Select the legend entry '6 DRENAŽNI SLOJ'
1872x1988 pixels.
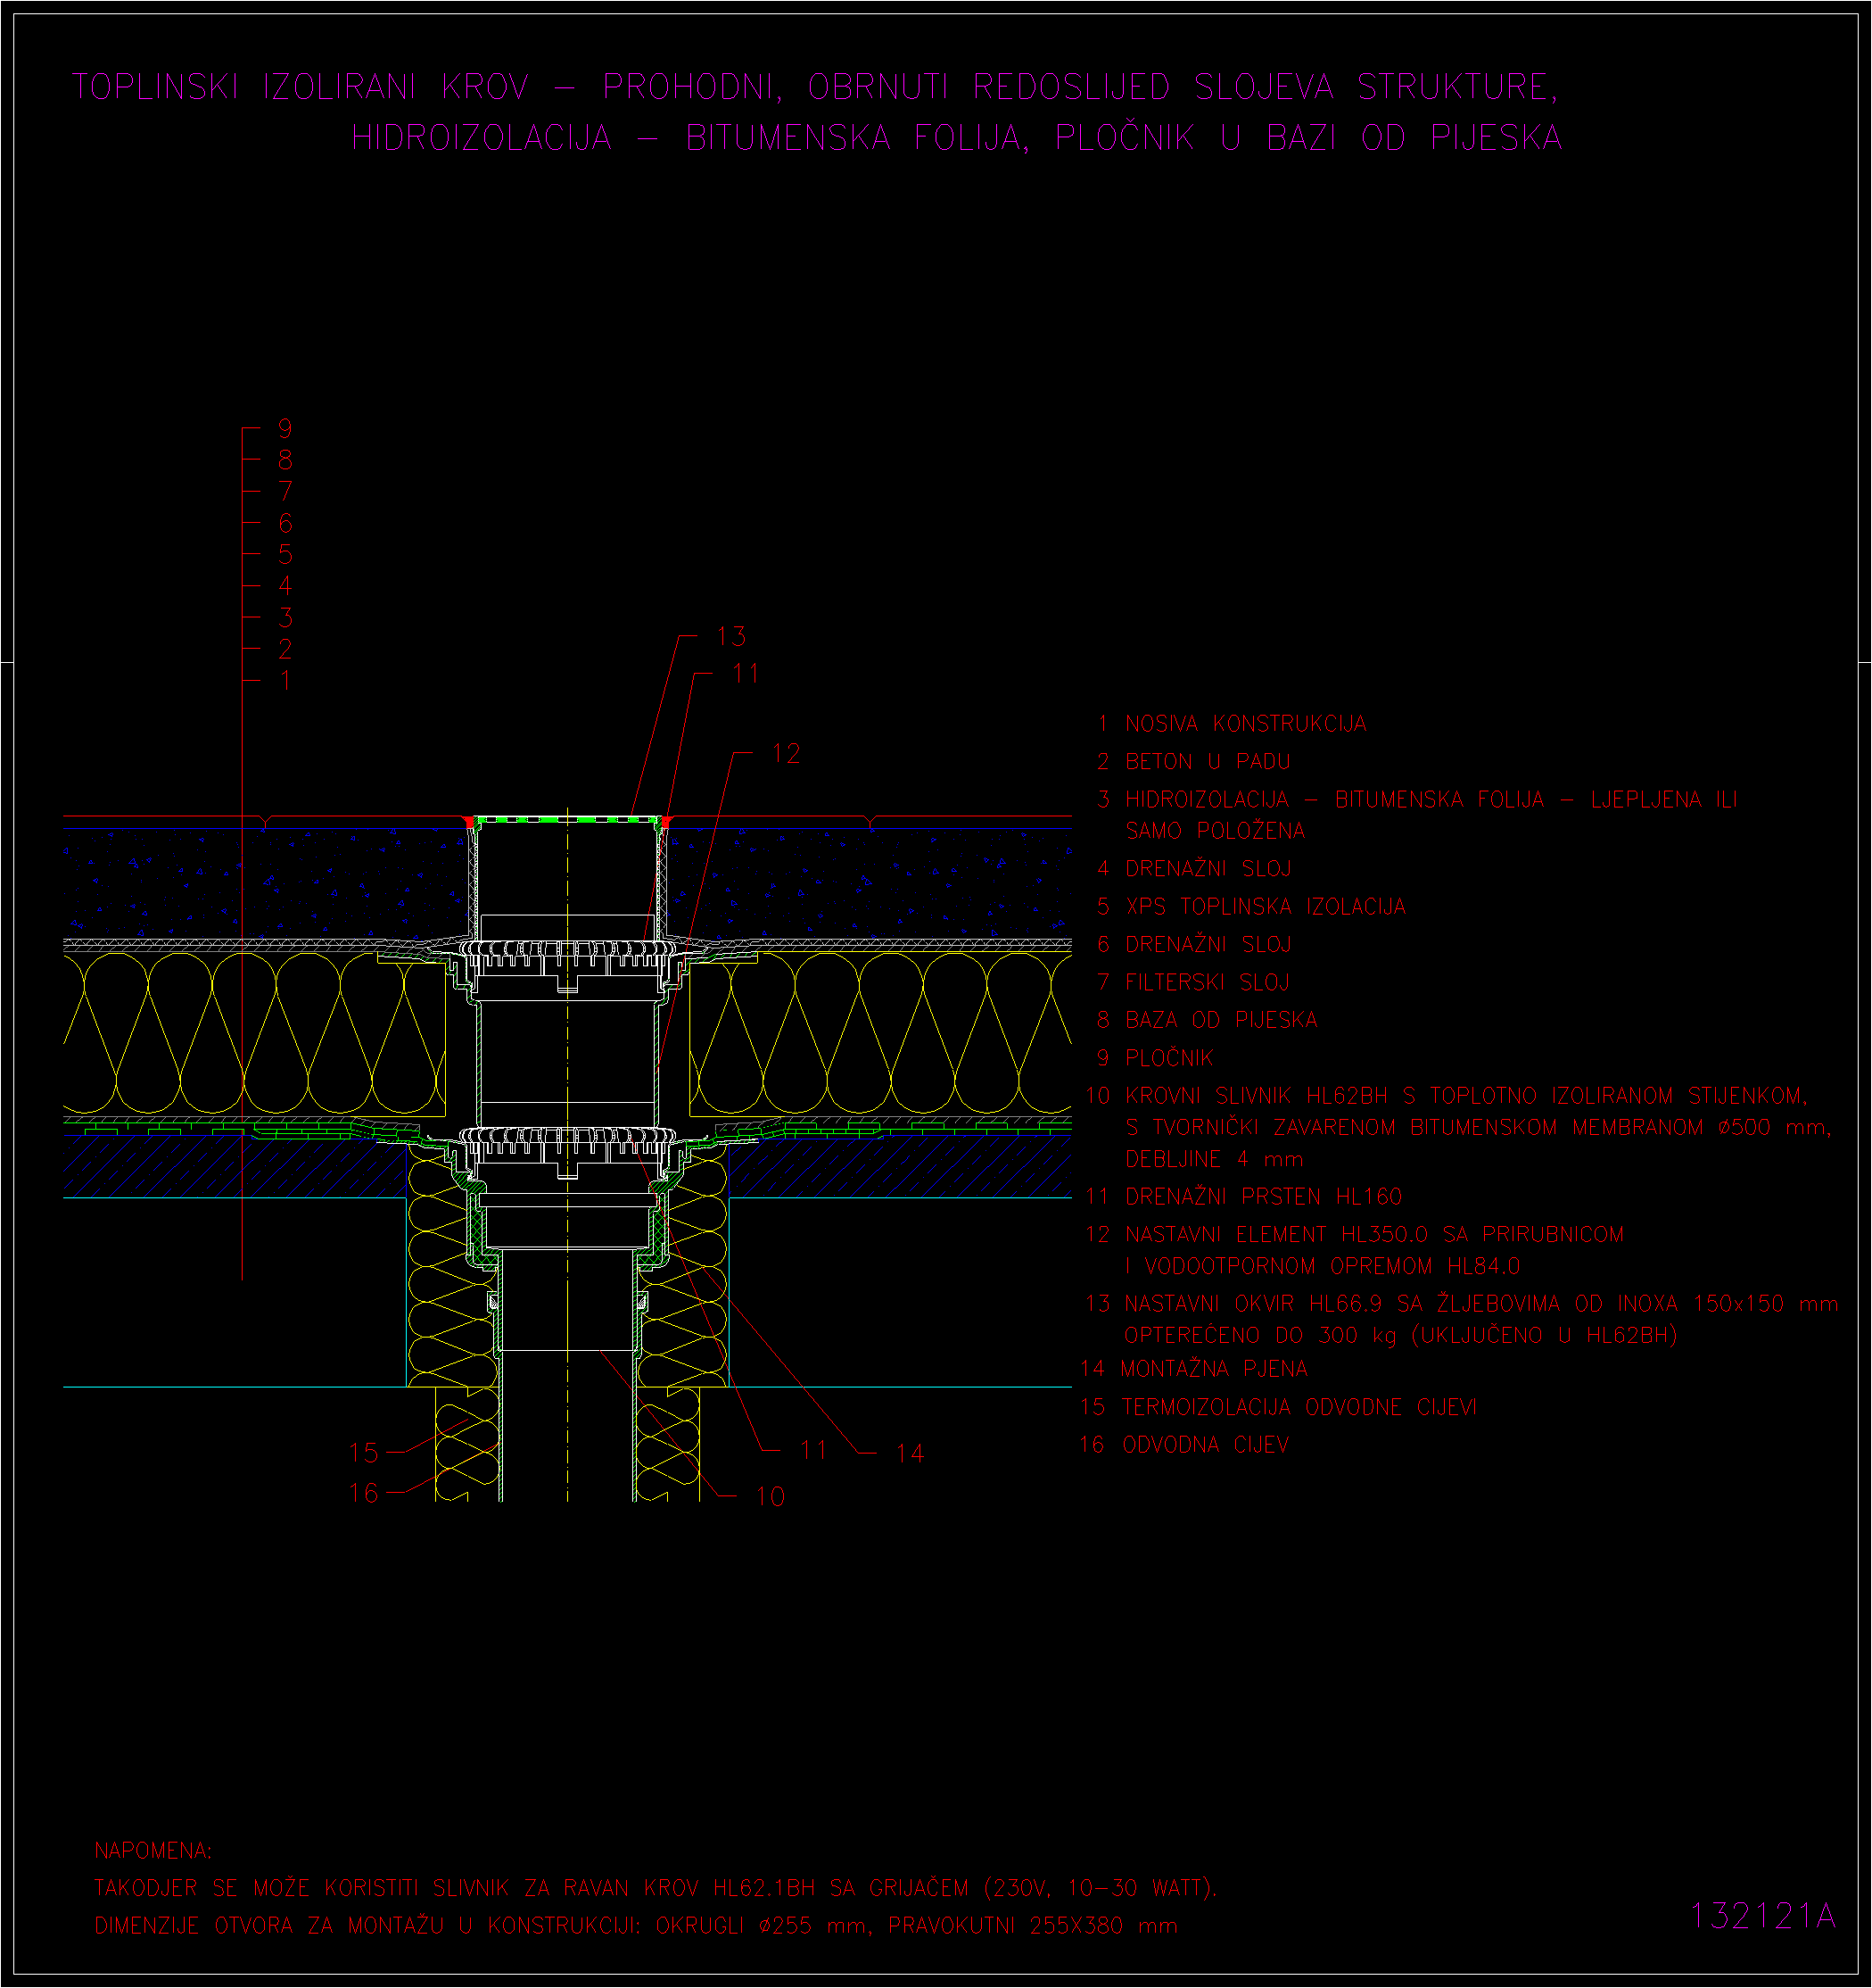pos(1194,945)
